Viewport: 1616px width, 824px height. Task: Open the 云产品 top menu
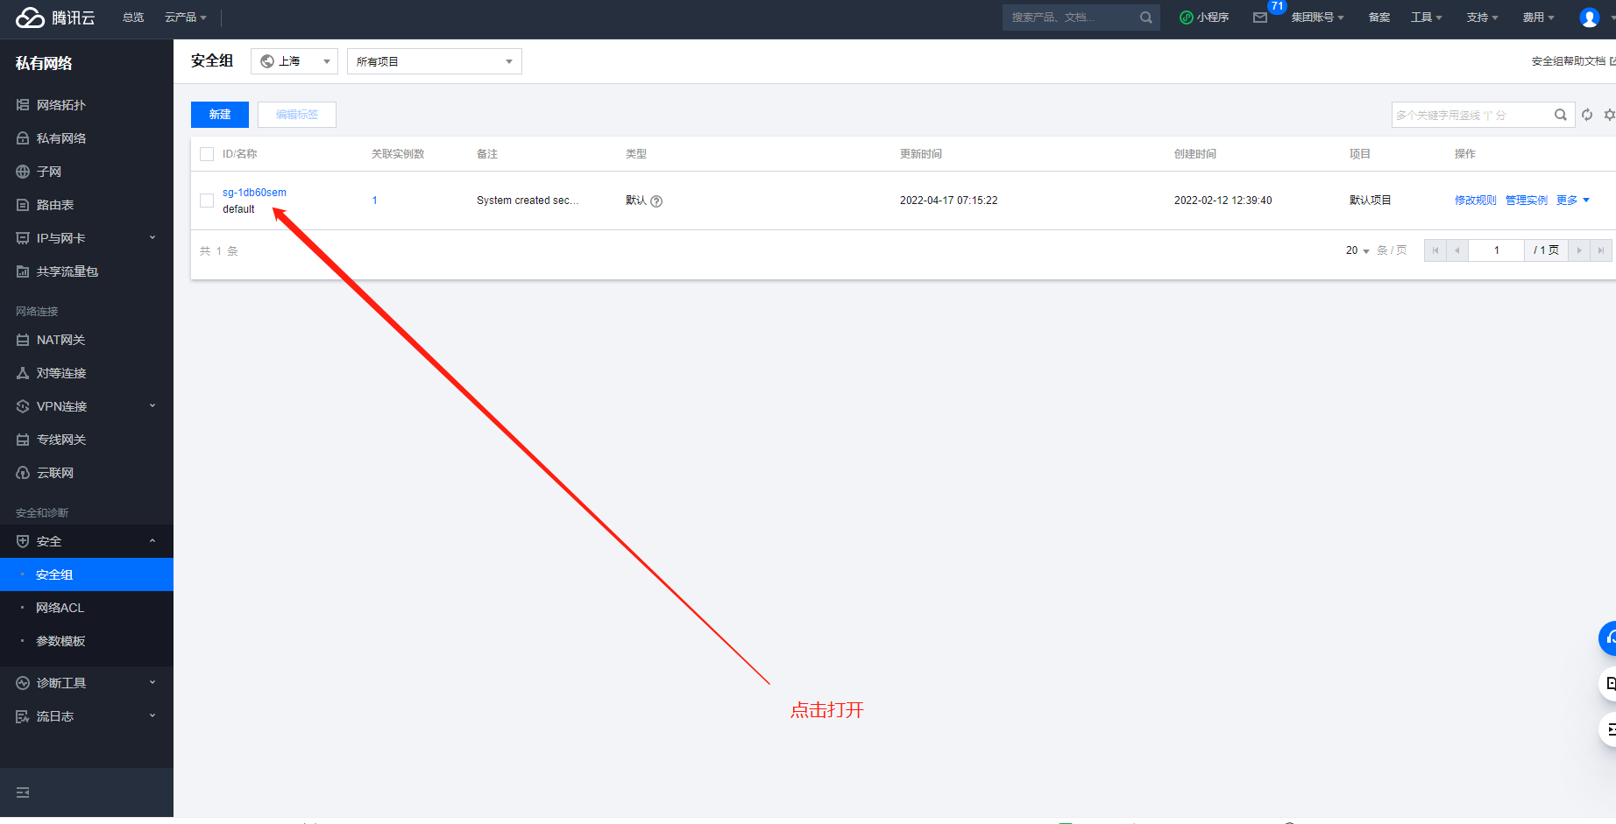pos(186,18)
